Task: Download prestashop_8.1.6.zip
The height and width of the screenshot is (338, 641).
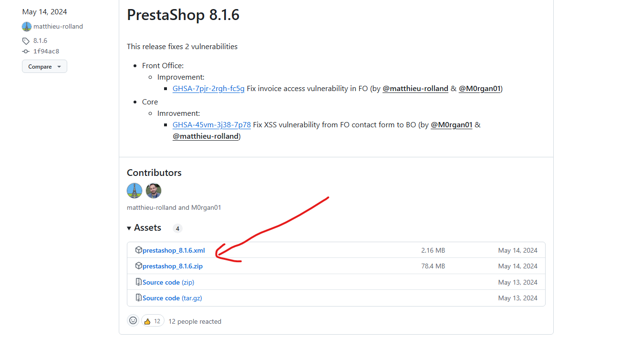Action: tap(173, 266)
